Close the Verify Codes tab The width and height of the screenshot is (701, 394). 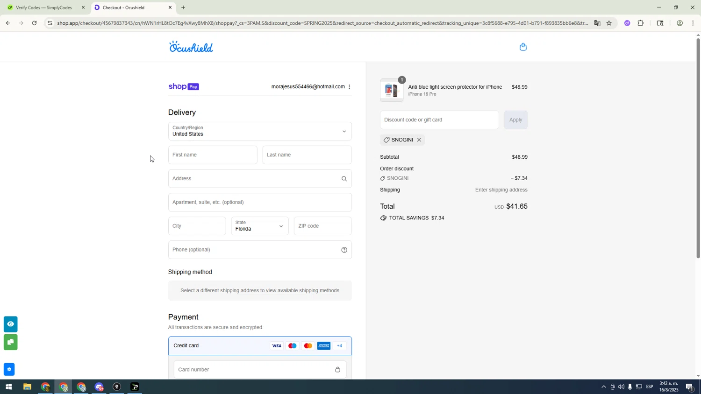(83, 7)
